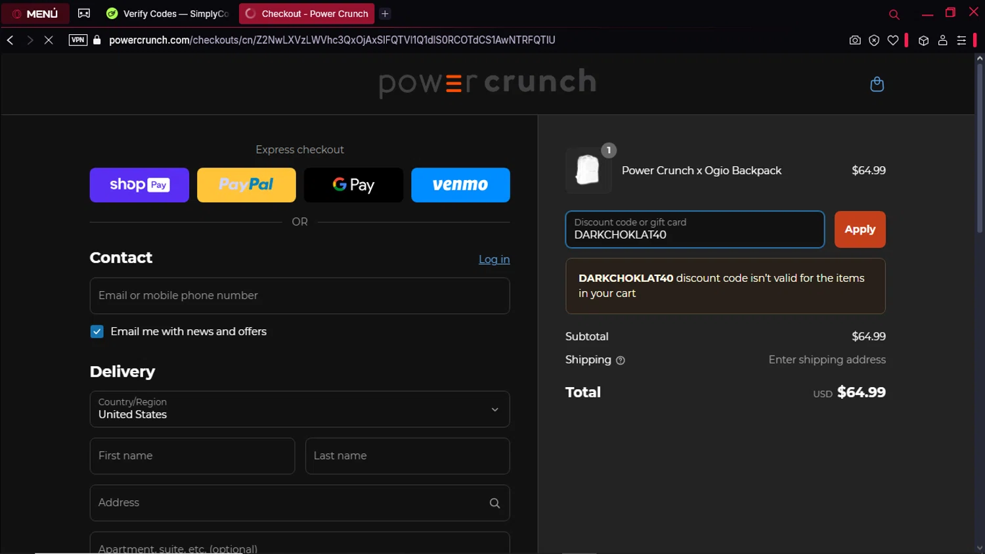Click the Express checkout heading
This screenshot has height=554, width=985.
click(299, 150)
